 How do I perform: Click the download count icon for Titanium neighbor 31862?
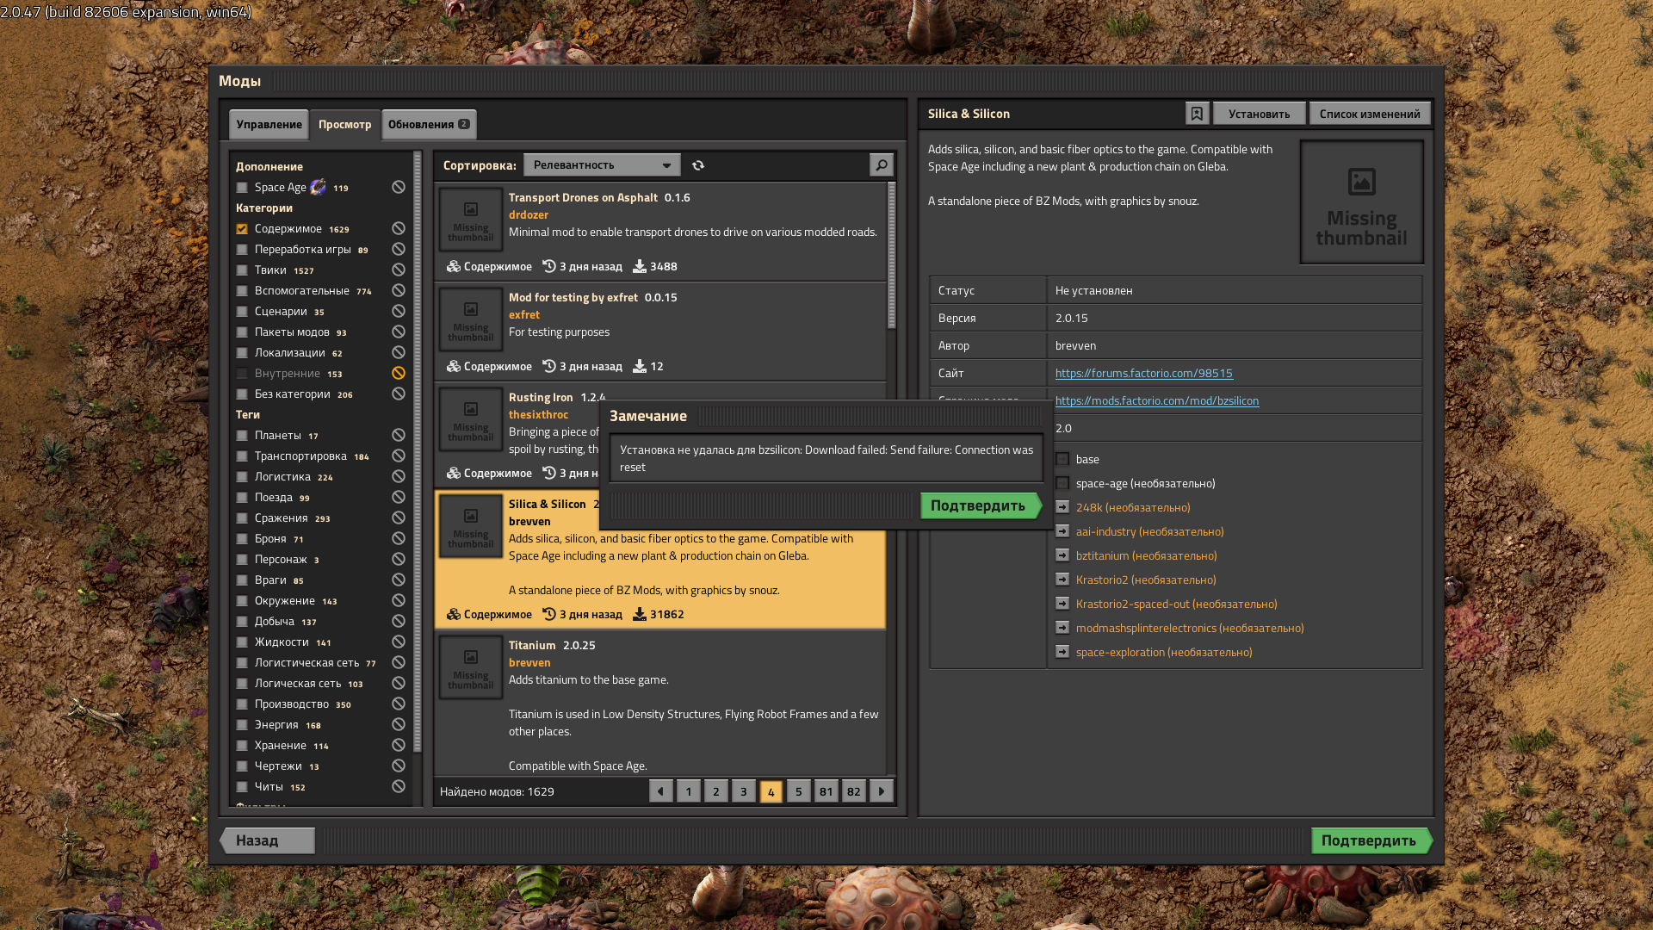[640, 614]
